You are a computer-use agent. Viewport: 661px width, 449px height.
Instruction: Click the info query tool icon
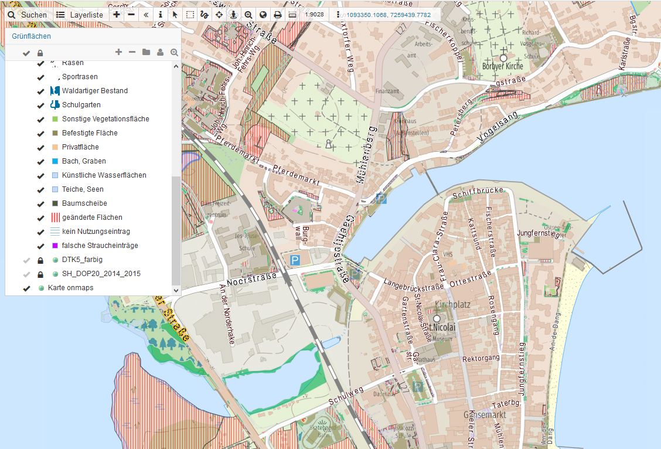[x=161, y=15]
